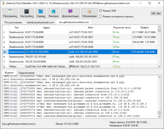Click the Обновление update button
The height and width of the screenshot is (129, 164).
(89, 13)
